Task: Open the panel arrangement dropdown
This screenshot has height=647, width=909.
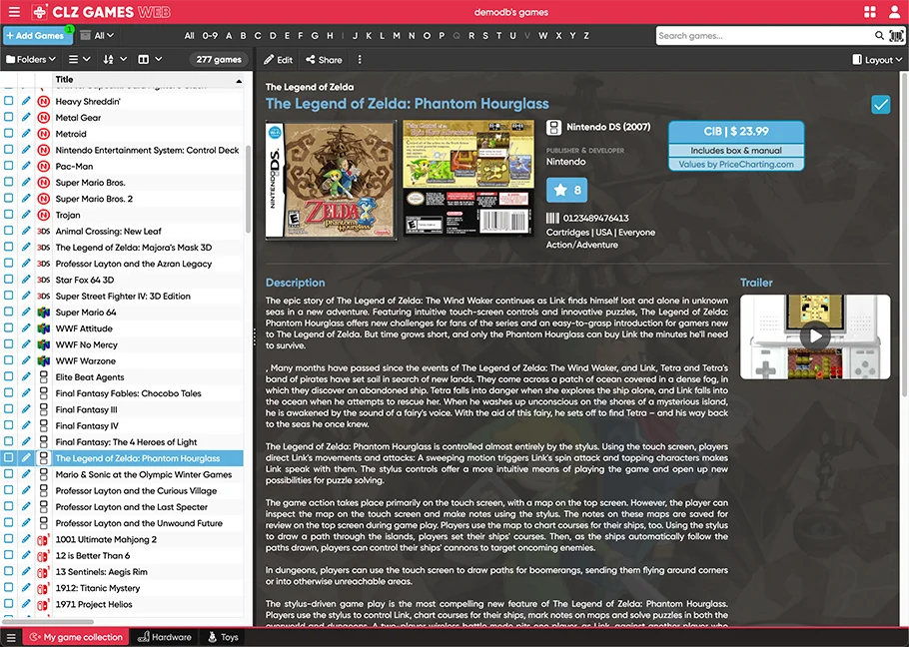Action: (x=150, y=59)
